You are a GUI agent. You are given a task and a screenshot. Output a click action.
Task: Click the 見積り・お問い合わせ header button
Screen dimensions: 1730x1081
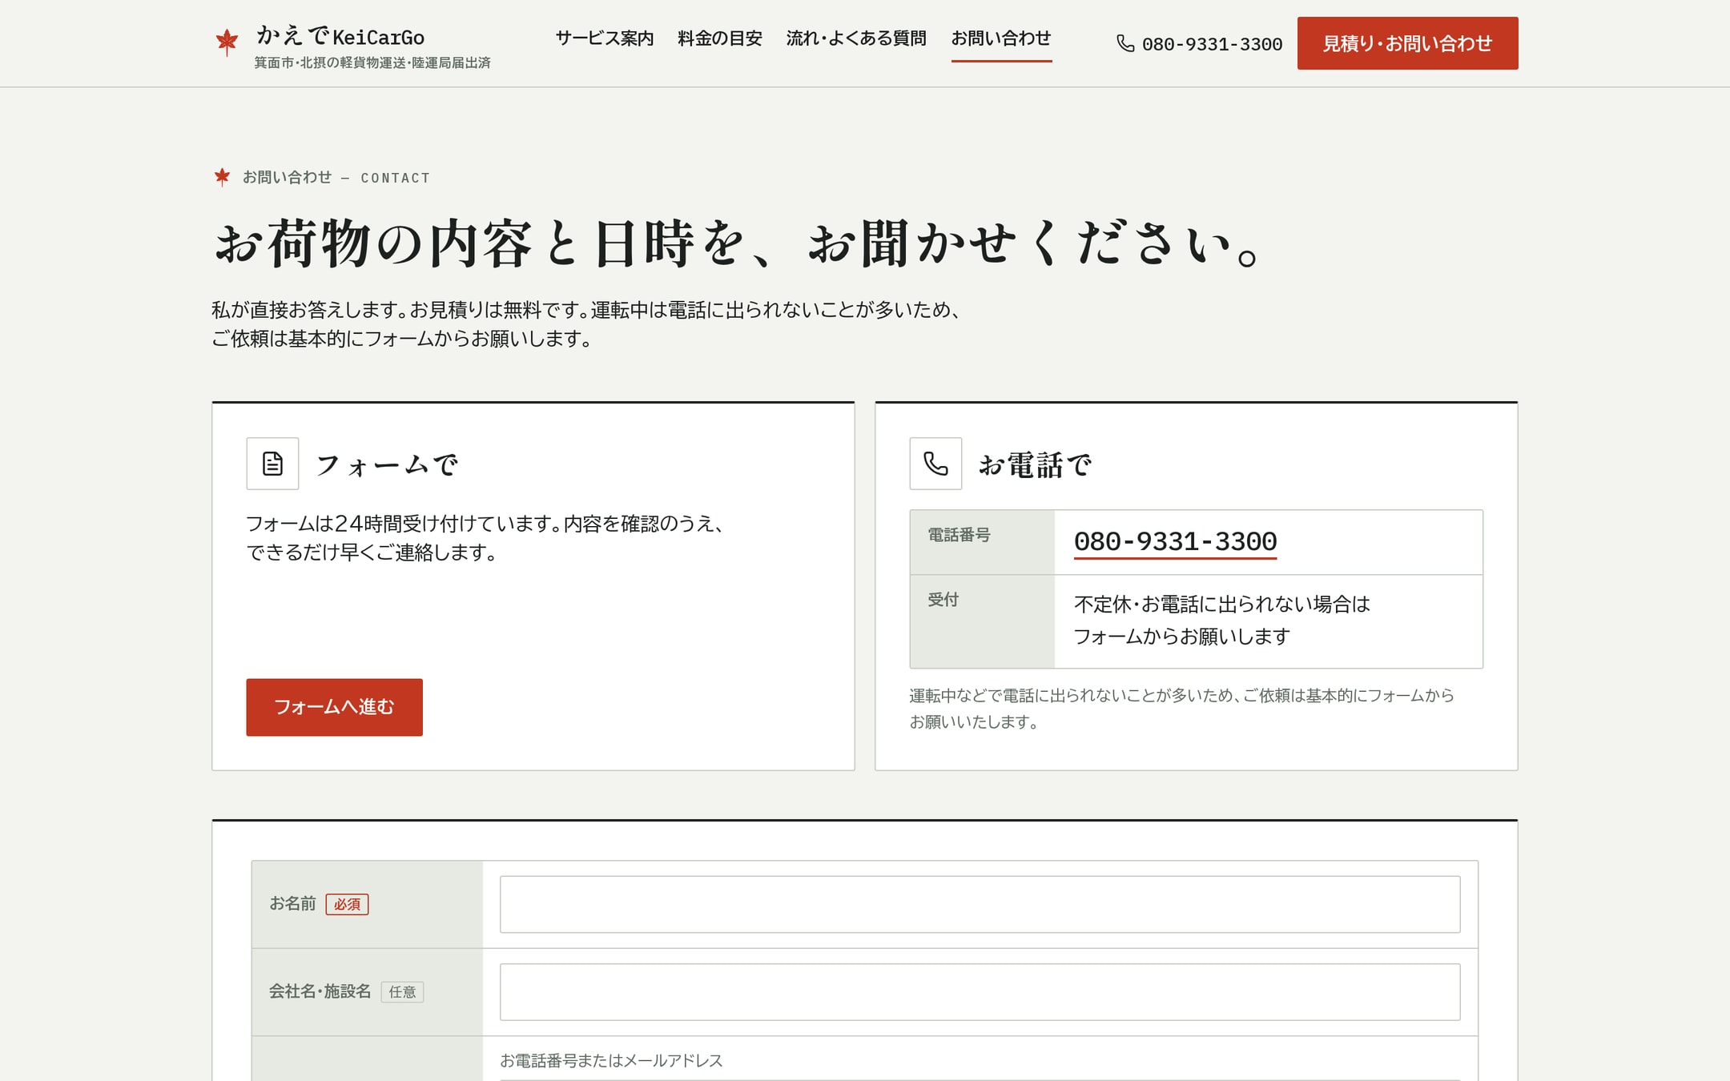pyautogui.click(x=1407, y=43)
